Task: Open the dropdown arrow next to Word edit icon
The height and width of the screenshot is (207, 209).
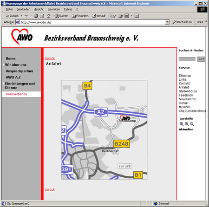Action: click(131, 16)
